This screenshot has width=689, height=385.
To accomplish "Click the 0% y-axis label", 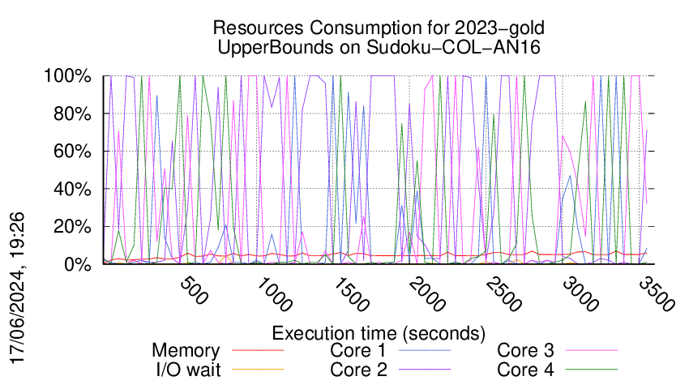I will (x=77, y=264).
